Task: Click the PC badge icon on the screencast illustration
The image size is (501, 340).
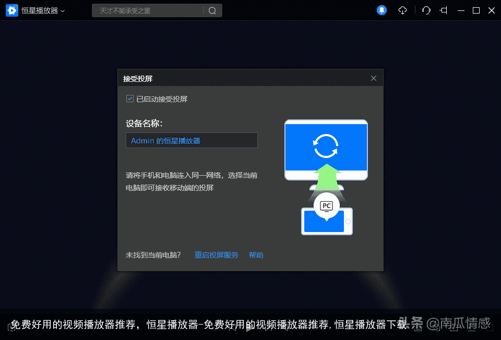Action: 326,205
